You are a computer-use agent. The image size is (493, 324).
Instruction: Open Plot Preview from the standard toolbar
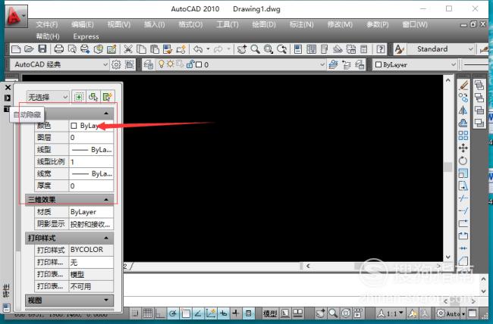tap(72, 49)
